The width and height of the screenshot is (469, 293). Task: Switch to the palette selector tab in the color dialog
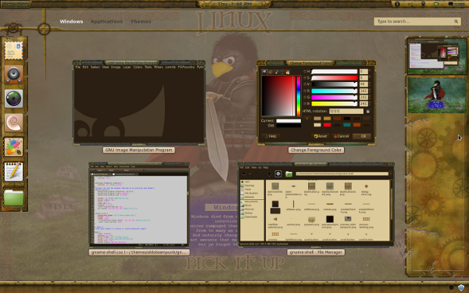click(x=288, y=72)
